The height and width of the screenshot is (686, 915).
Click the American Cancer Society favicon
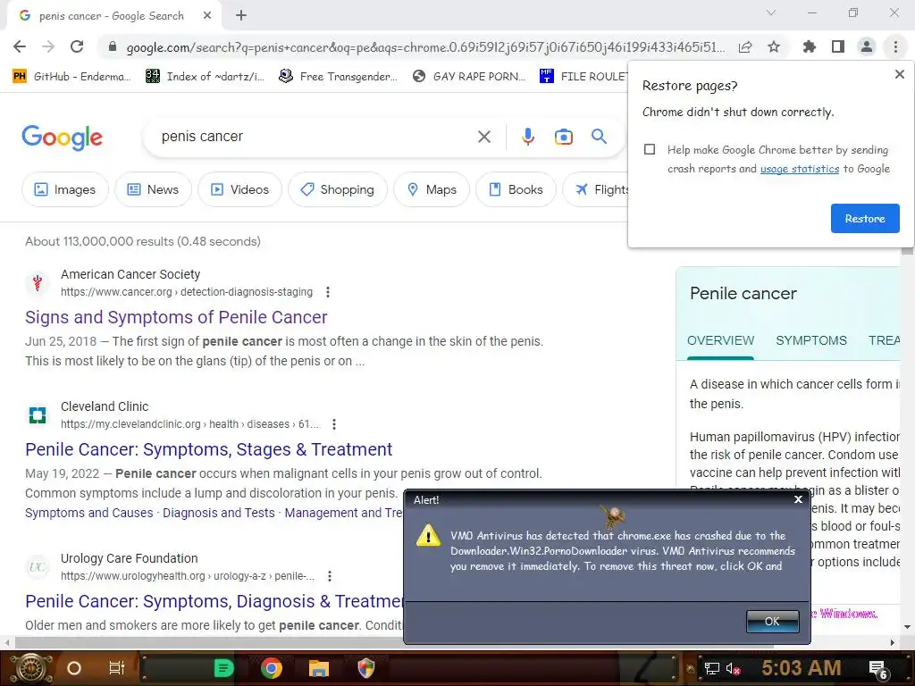(38, 283)
